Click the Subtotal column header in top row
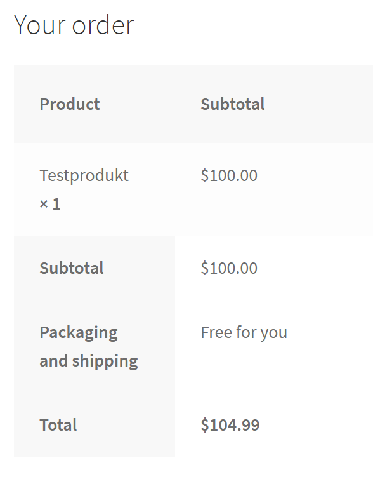Screen dimensions: 385x479 (233, 104)
